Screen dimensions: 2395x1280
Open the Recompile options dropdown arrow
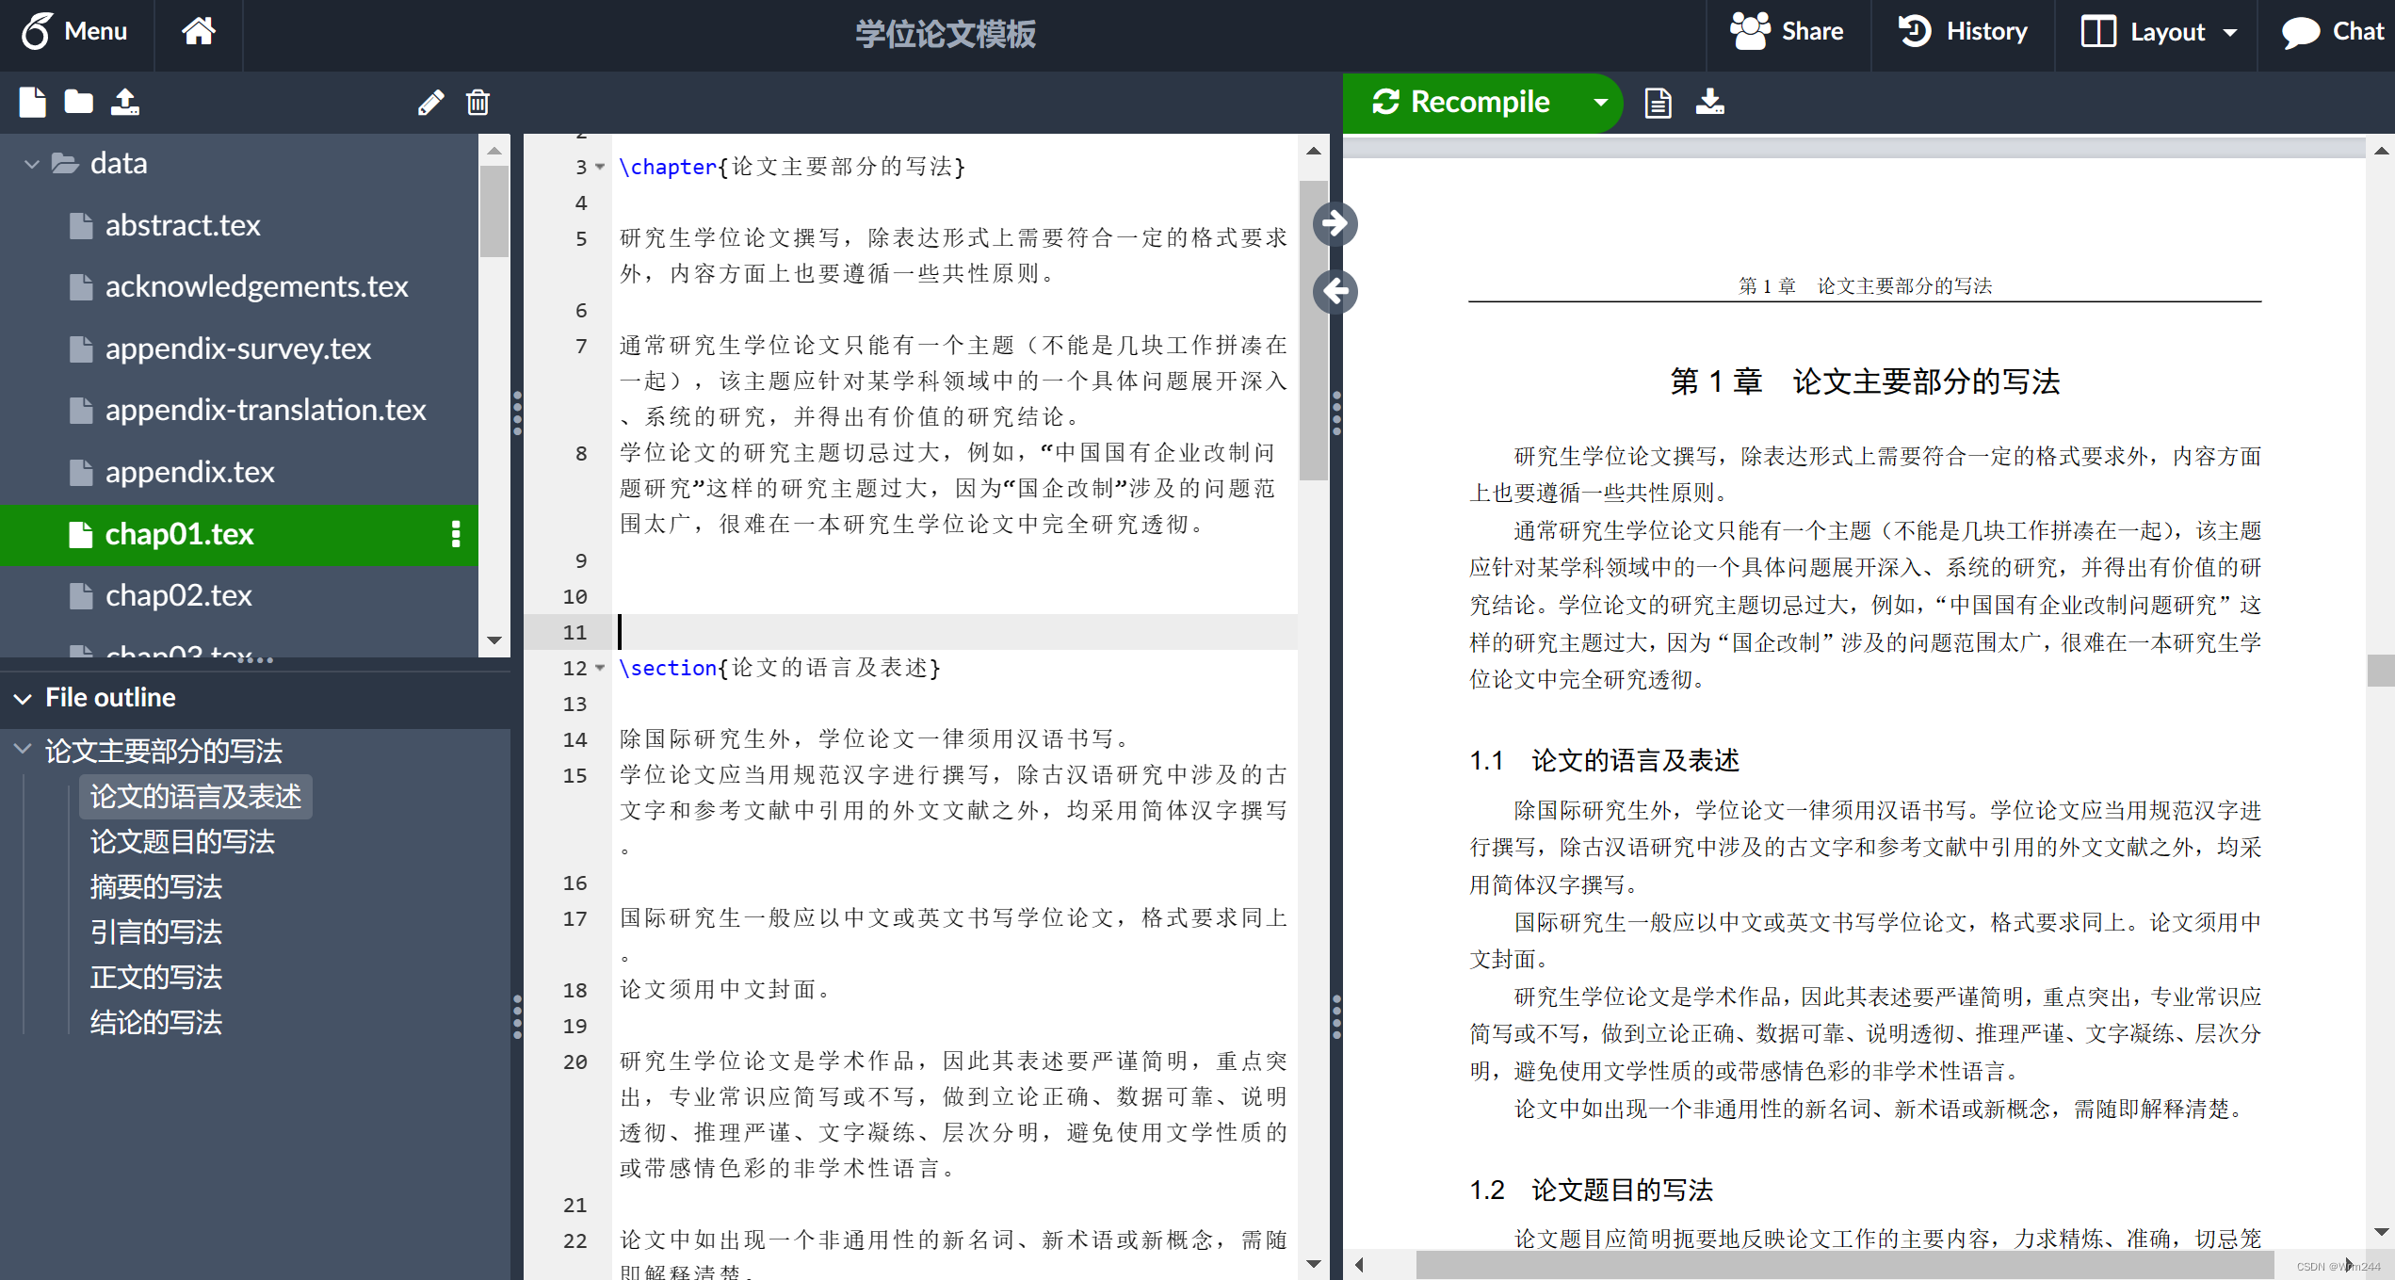click(x=1599, y=103)
